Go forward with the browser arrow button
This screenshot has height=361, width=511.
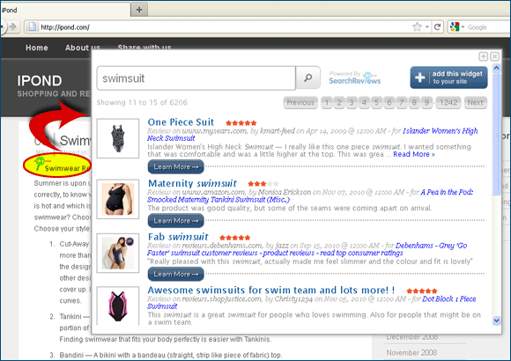(x=12, y=26)
